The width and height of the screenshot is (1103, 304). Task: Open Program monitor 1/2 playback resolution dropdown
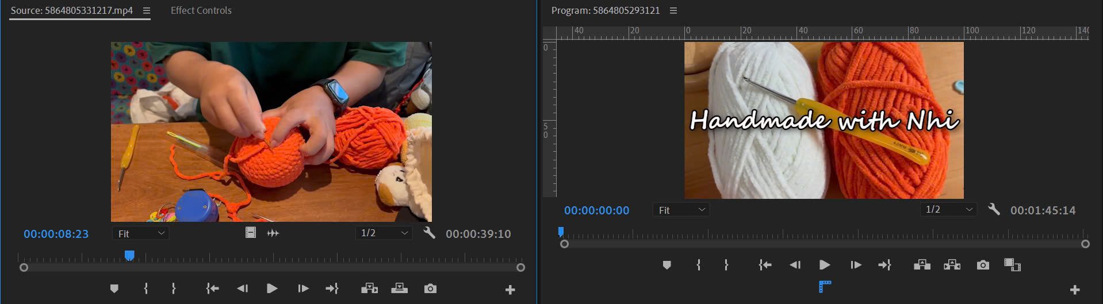(x=948, y=210)
